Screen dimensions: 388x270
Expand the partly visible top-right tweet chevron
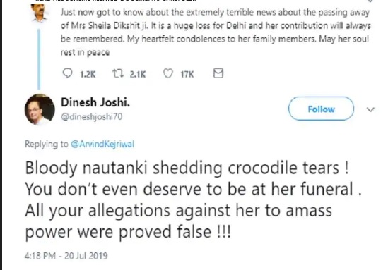370,1
